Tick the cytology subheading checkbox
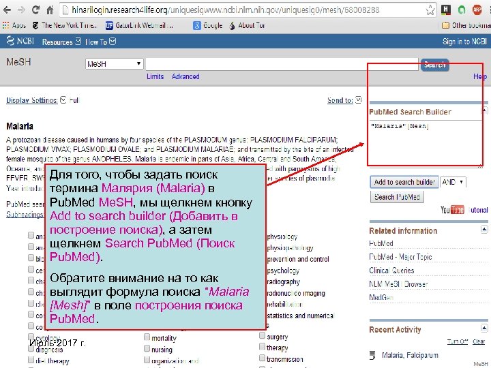The image size is (491, 368). coord(31,337)
